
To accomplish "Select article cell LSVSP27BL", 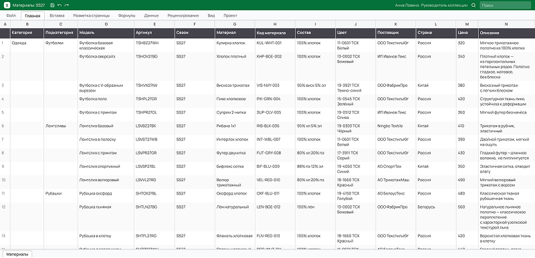I will pos(154,168).
